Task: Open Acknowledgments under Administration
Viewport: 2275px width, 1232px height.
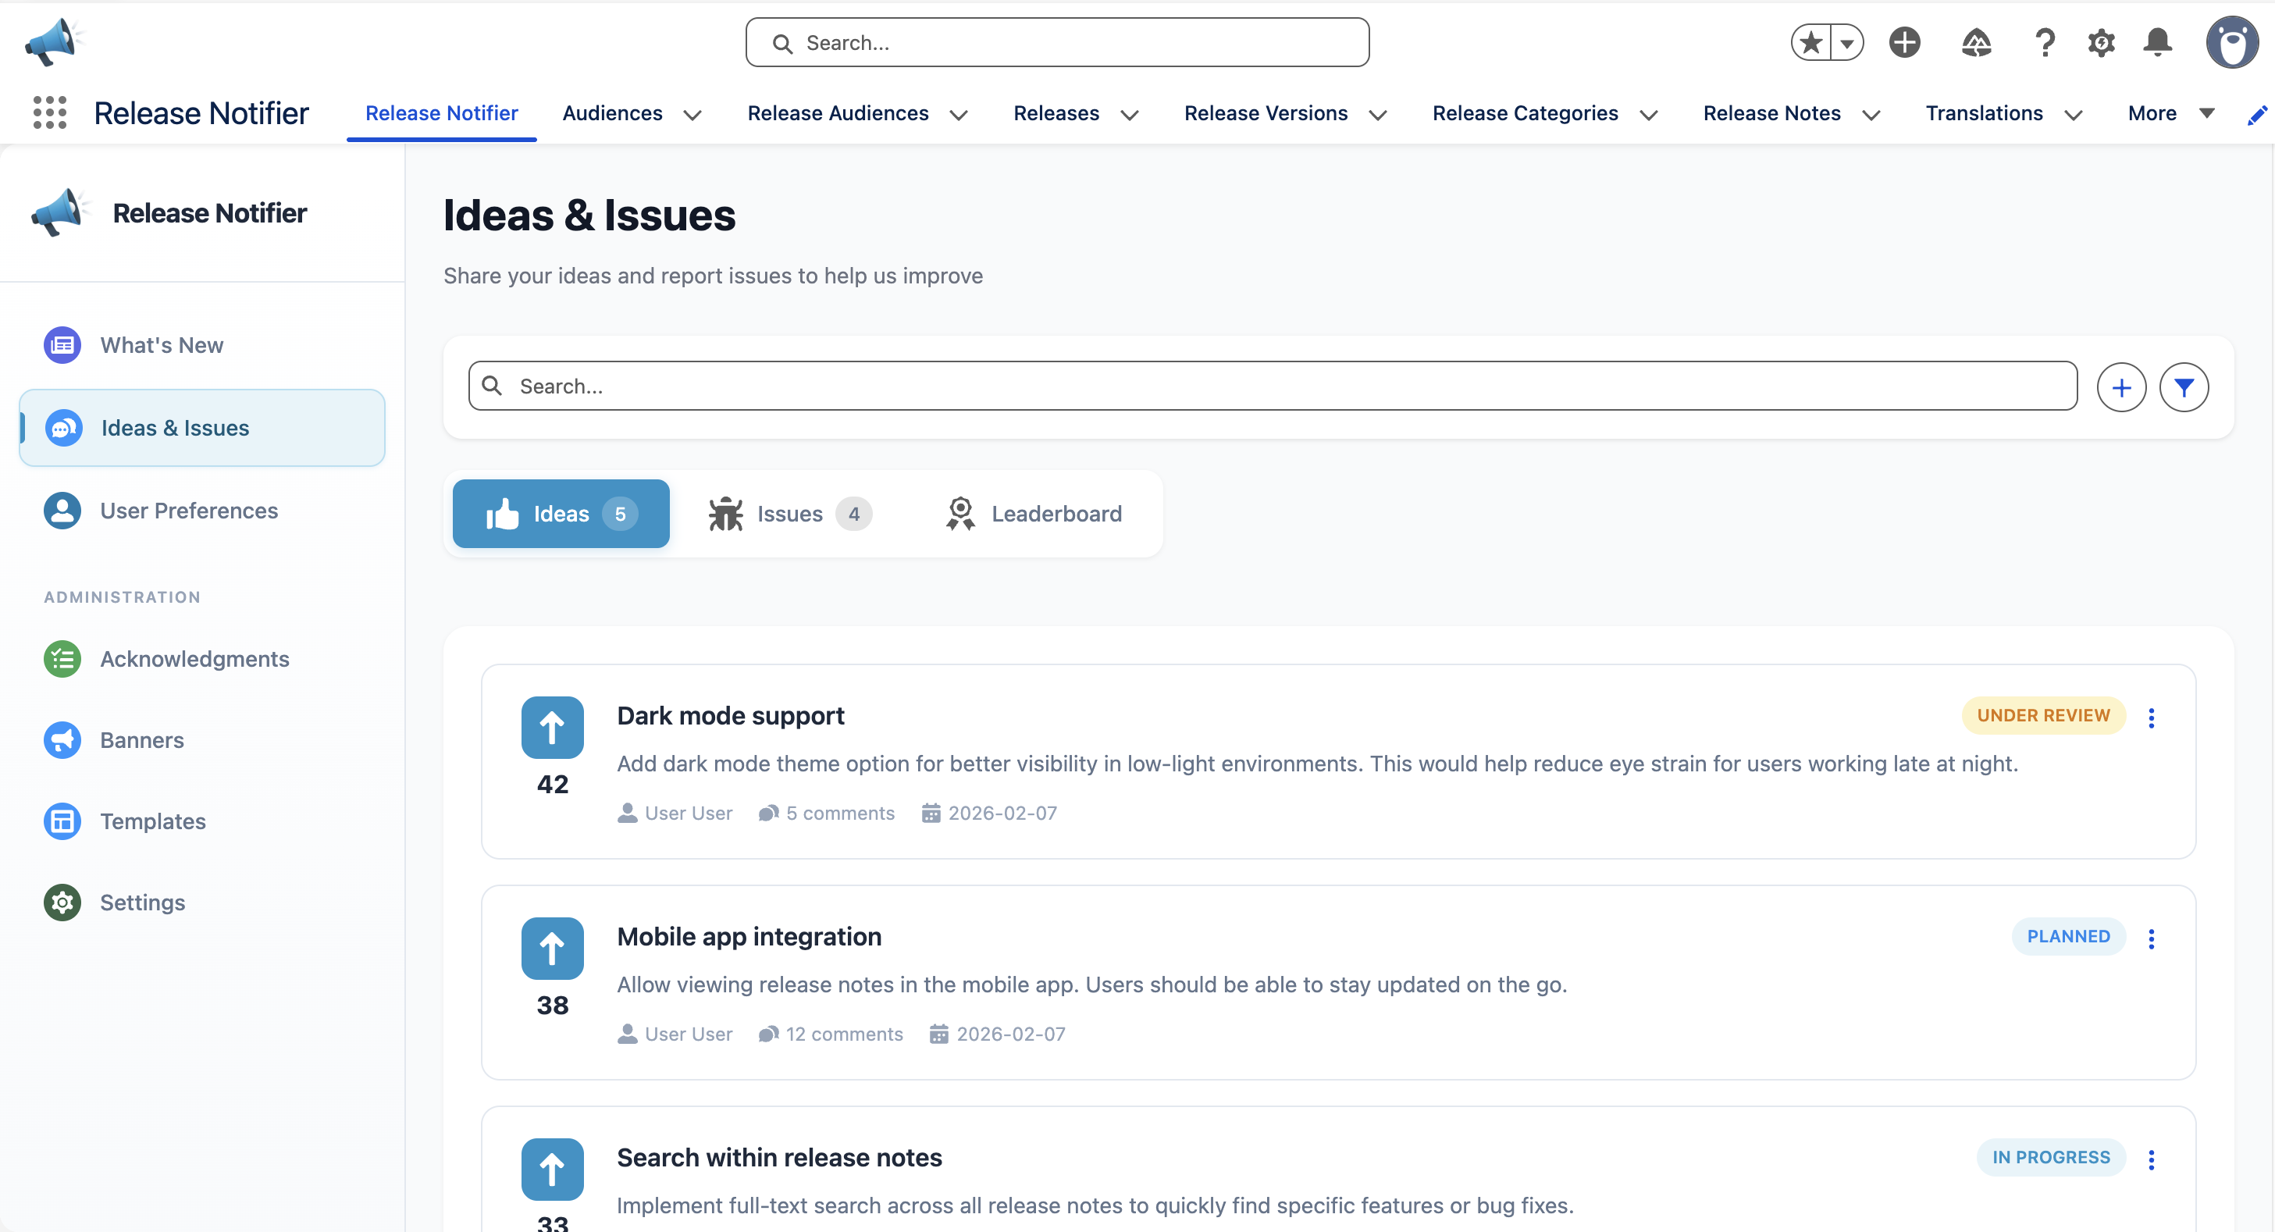Action: point(194,659)
